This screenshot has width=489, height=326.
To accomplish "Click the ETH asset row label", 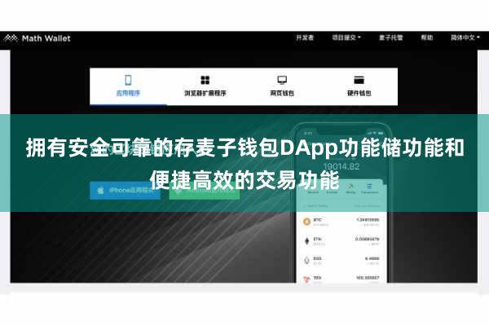I will [x=317, y=239].
